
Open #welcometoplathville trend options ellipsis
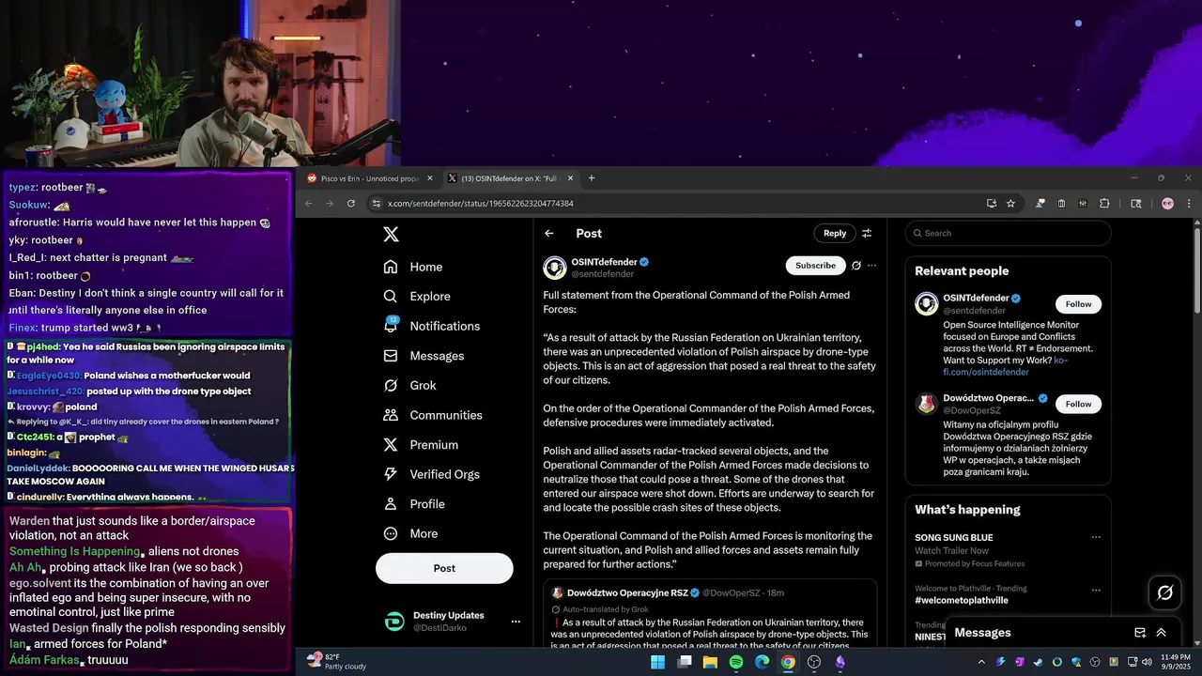pyautogui.click(x=1095, y=590)
